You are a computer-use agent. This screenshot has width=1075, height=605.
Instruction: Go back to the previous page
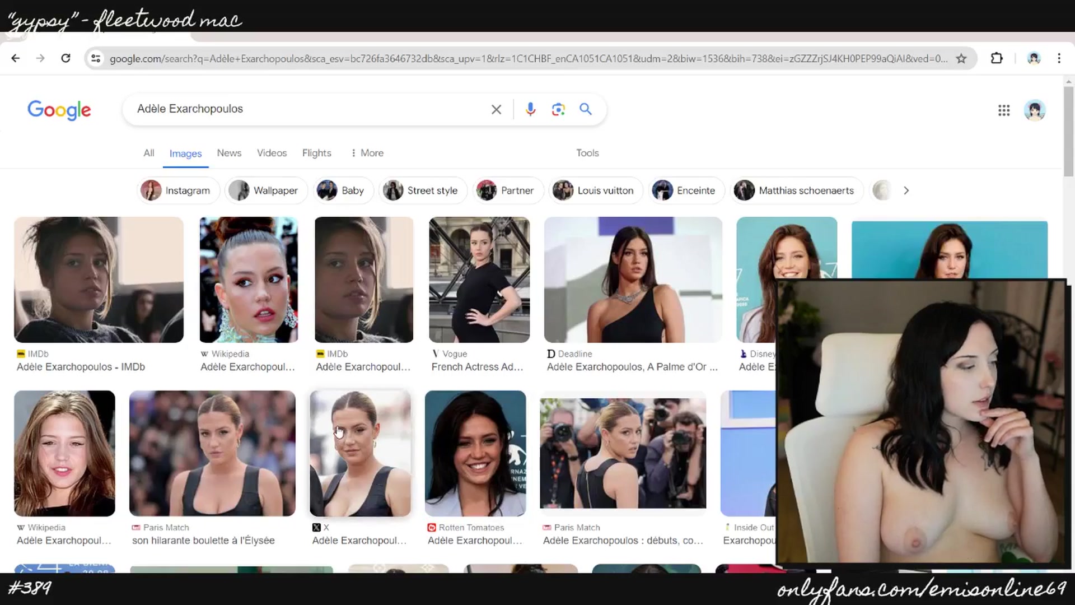pyautogui.click(x=16, y=58)
